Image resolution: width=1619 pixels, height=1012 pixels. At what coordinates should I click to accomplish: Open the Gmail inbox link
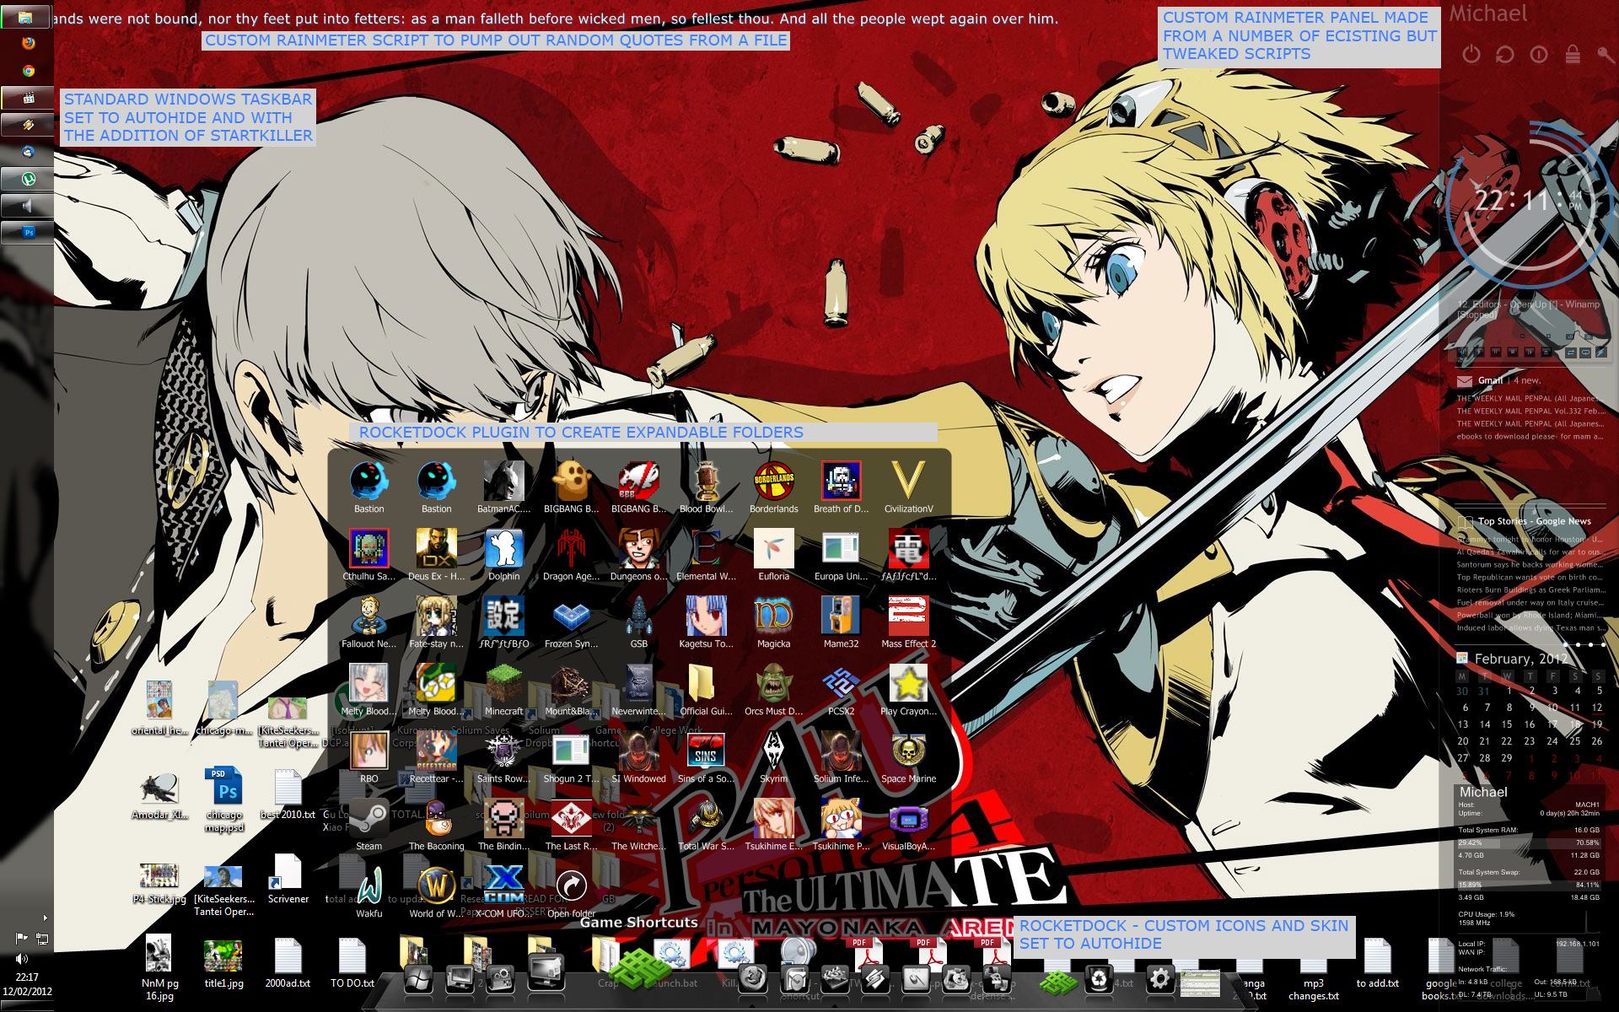coord(1491,380)
